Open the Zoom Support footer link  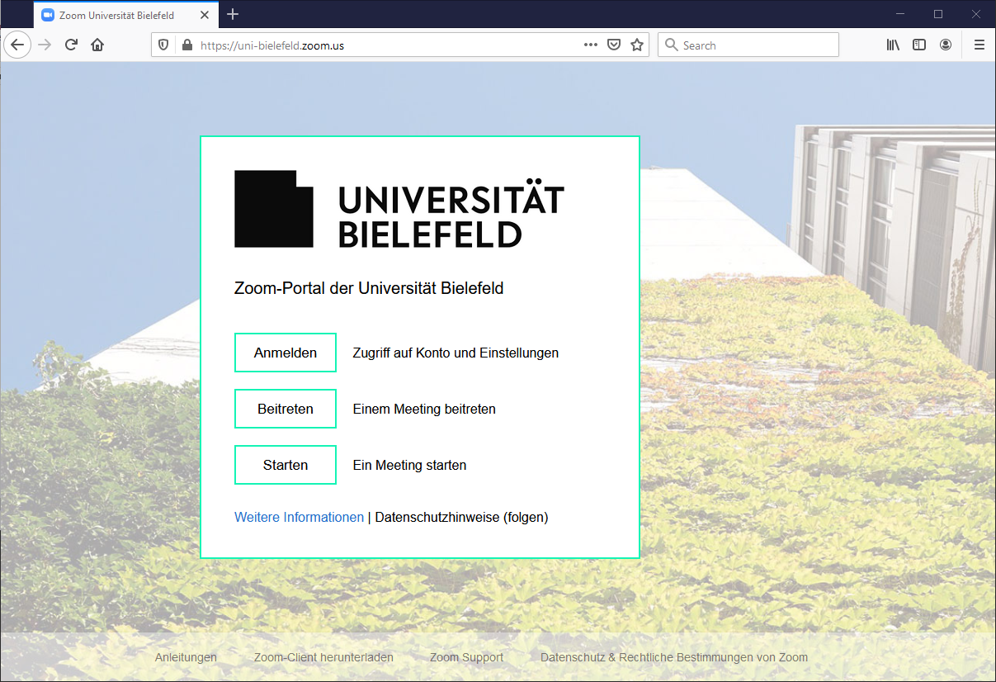[x=466, y=657]
